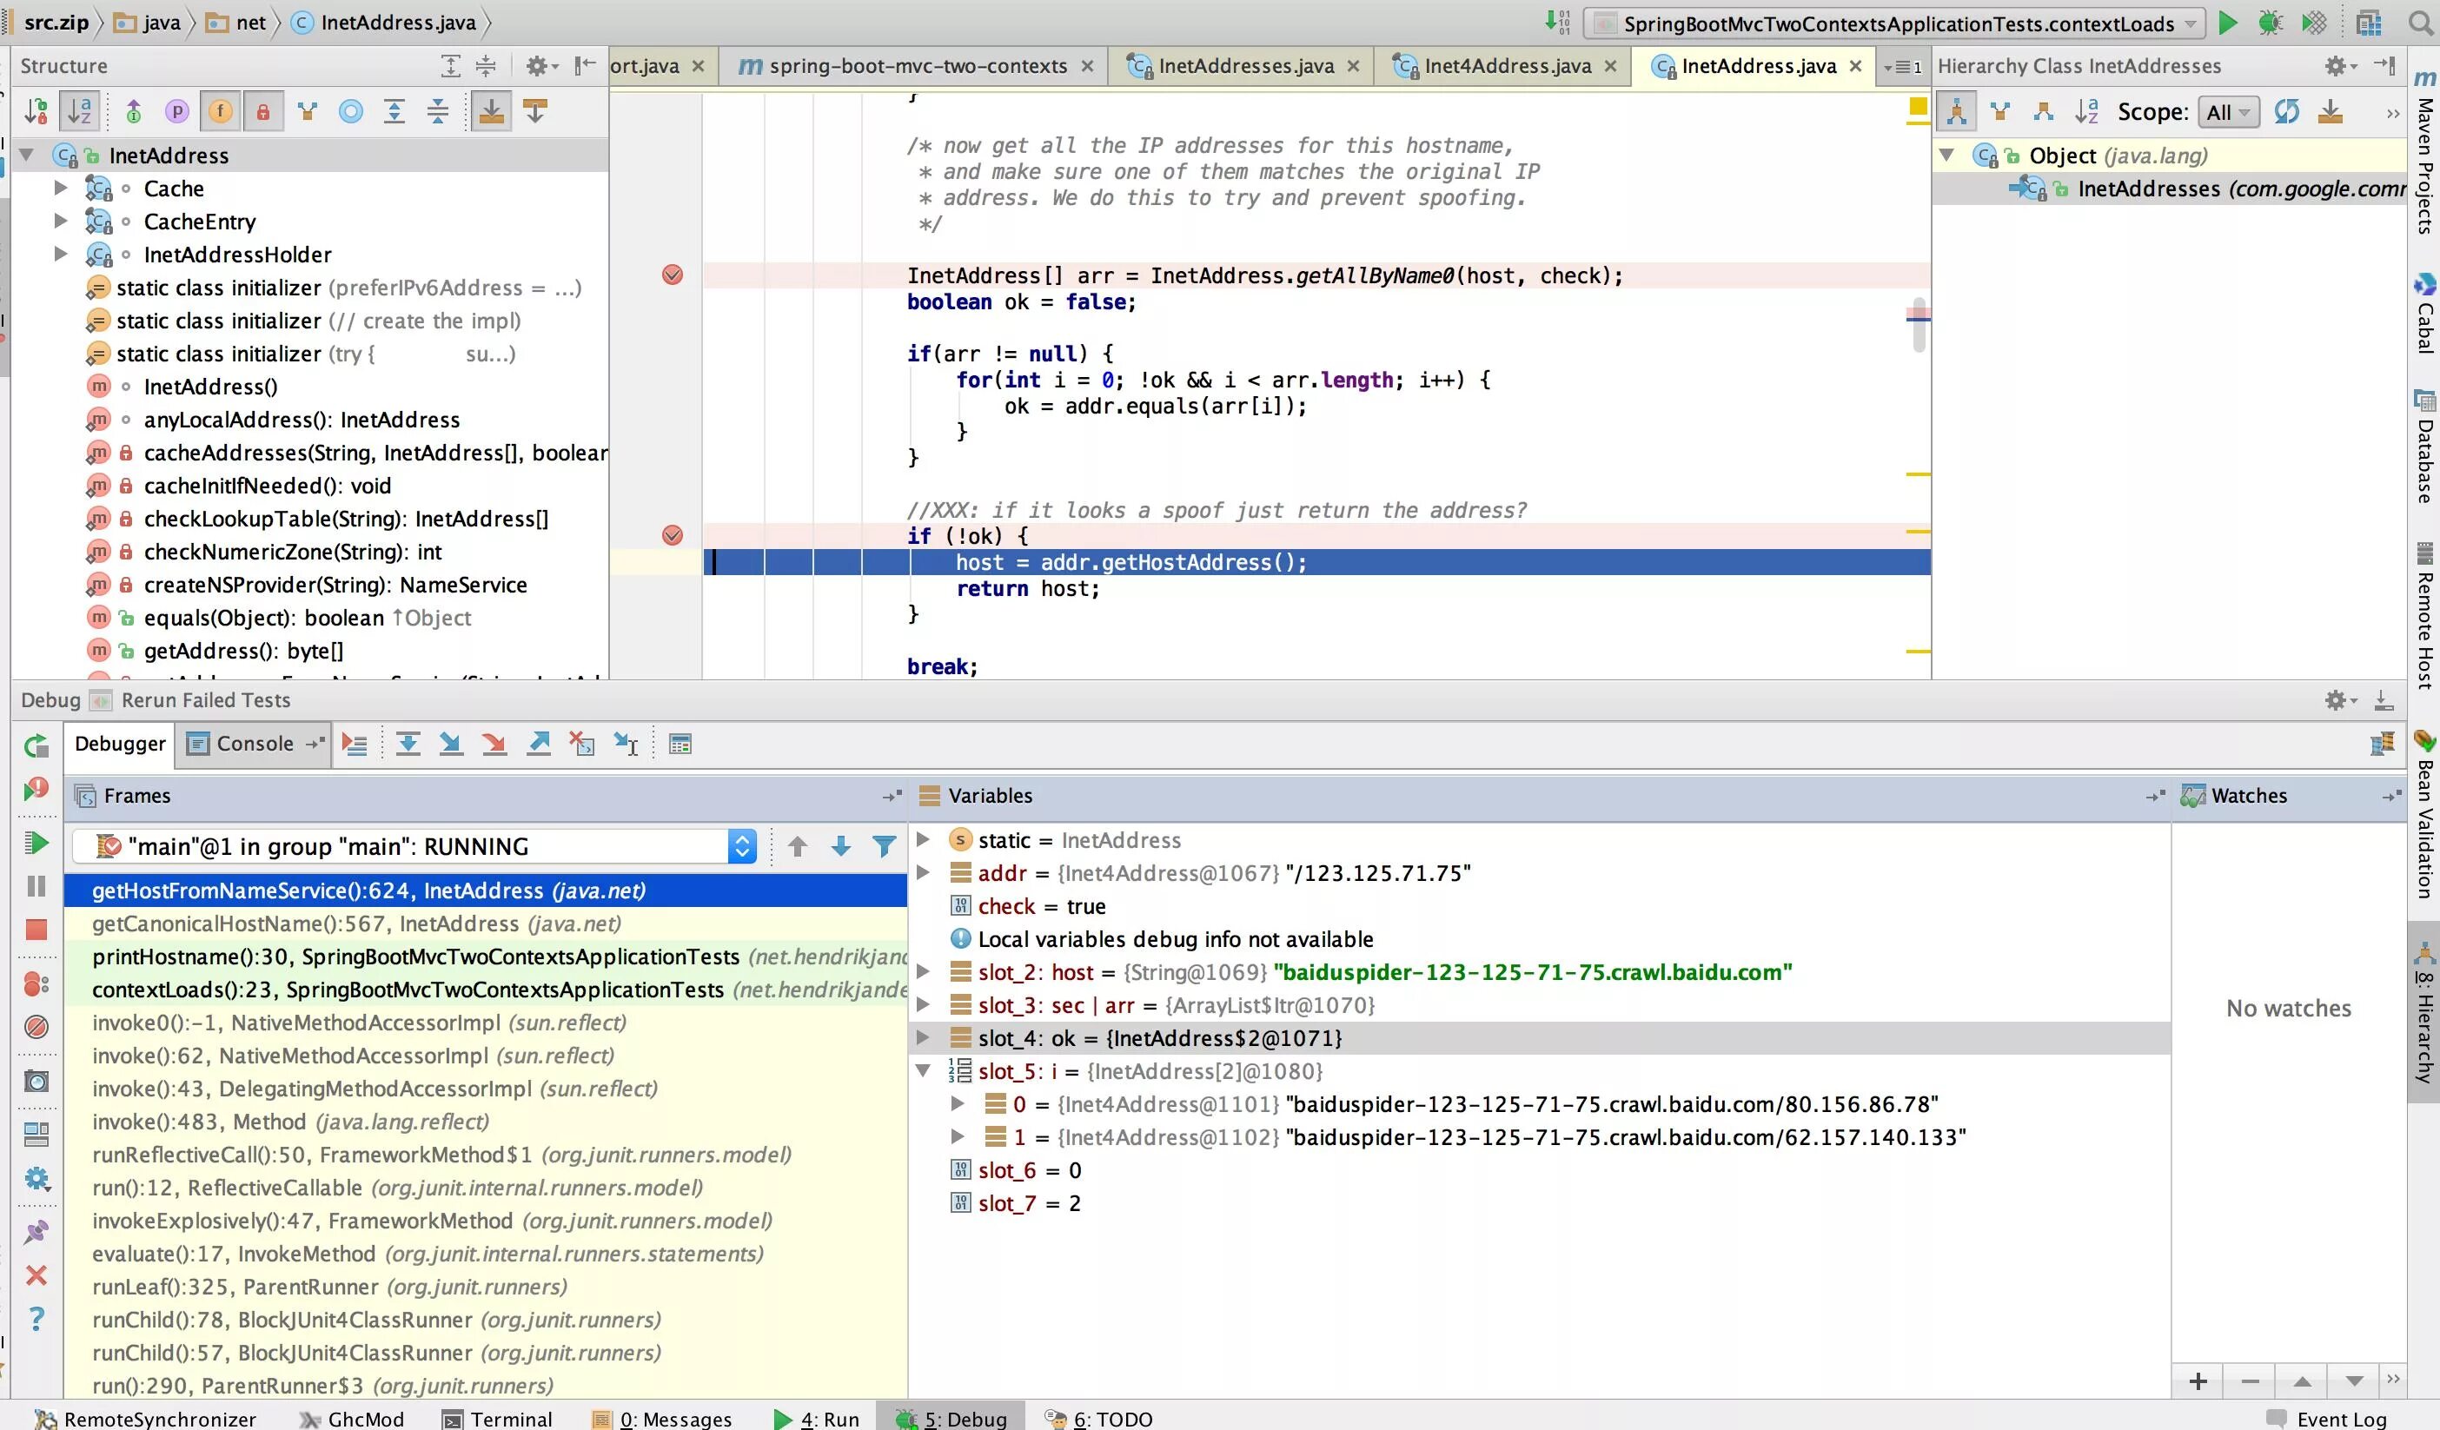Click the Evaluate Expression debug icon
Screen dimensions: 2440x1430
(678, 744)
